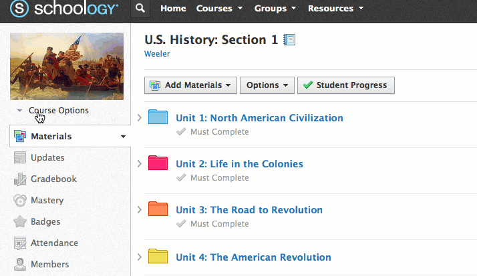
Task: Expand the Unit 3 folder chevron
Action: [x=139, y=210]
